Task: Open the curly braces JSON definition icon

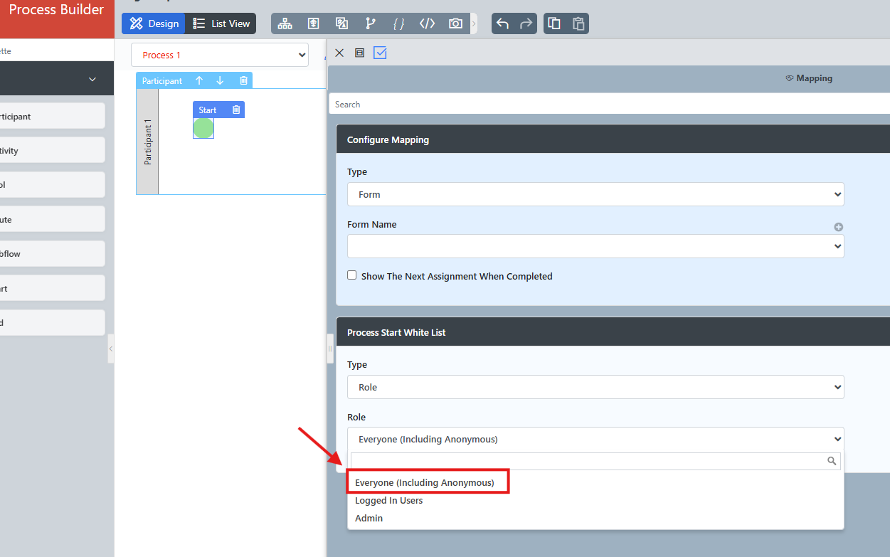Action: tap(398, 23)
